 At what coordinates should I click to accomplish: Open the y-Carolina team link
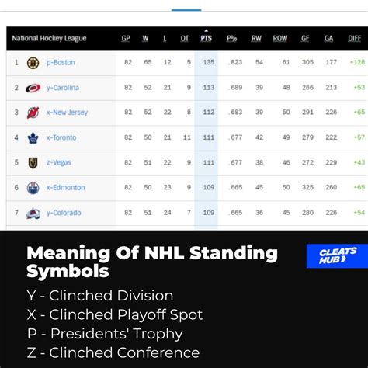point(63,88)
